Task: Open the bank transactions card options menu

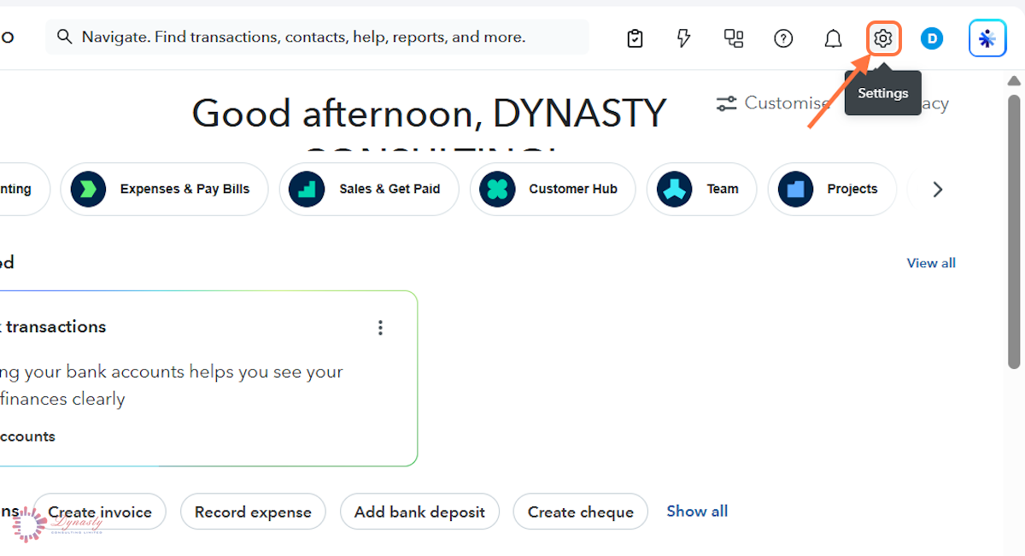Action: (380, 327)
